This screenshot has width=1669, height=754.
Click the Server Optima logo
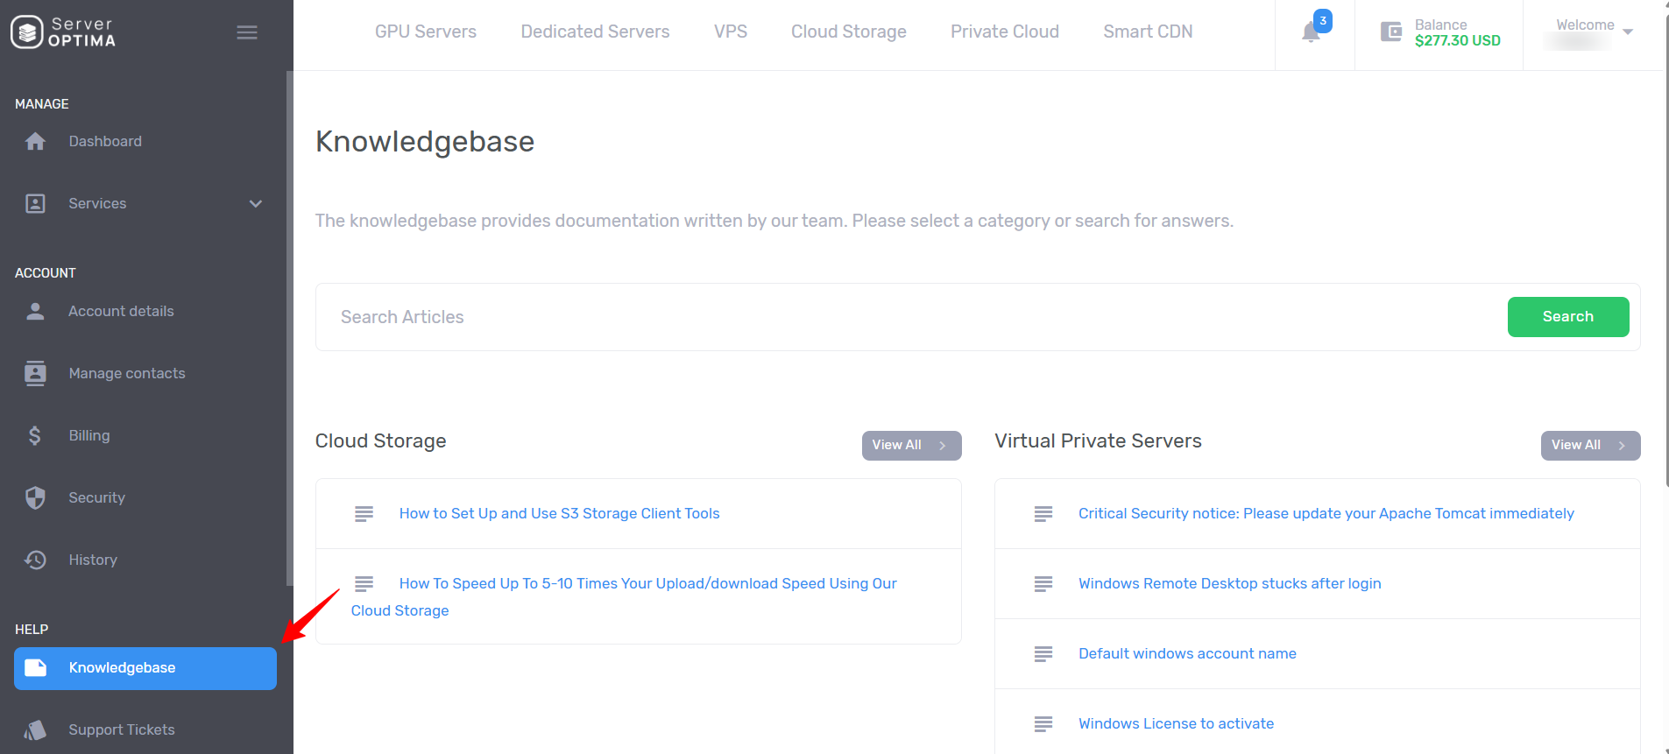tap(63, 32)
